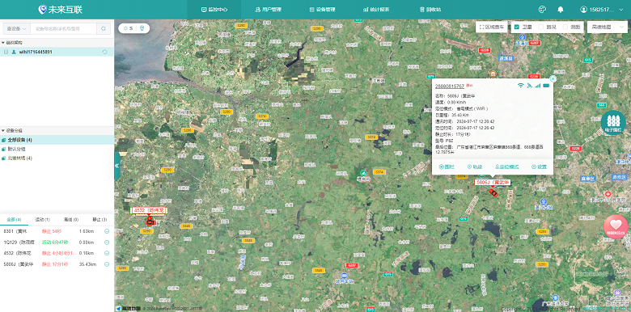The image size is (631, 312).
Task: Open the 查设备 search type dropdown
Action: coord(16,28)
